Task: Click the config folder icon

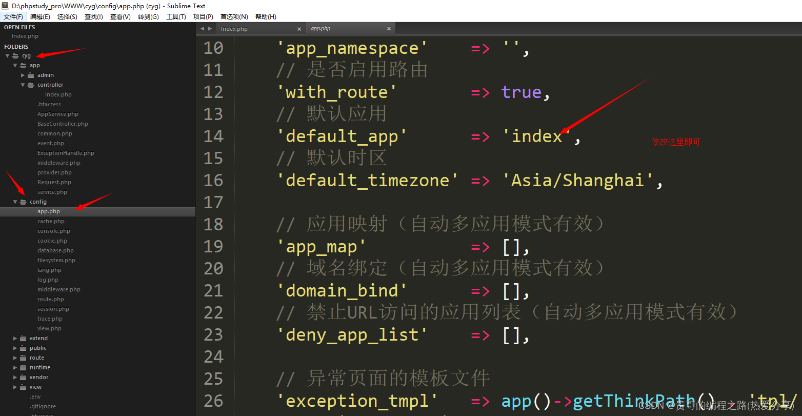Action: click(x=23, y=202)
